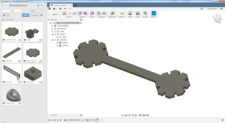Click the Upload button
225x123 pixels.
click(x=26, y=15)
